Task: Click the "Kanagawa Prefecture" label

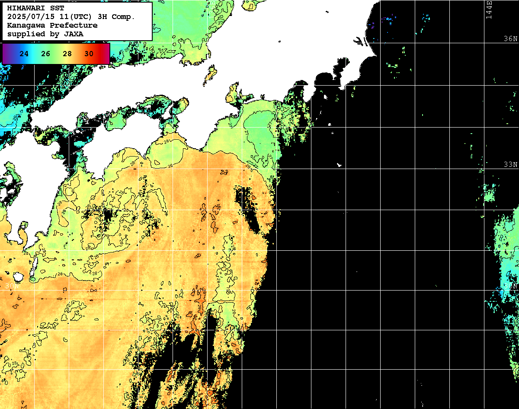Action: pyautogui.click(x=52, y=26)
